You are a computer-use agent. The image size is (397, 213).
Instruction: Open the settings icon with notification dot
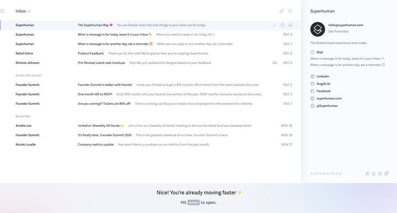pyautogui.click(x=386, y=173)
